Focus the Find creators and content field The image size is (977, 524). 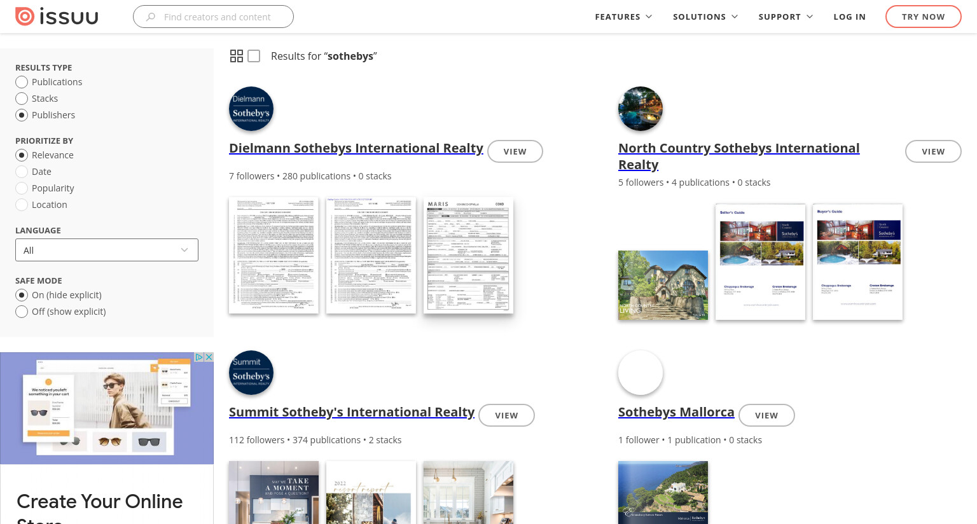pos(213,17)
